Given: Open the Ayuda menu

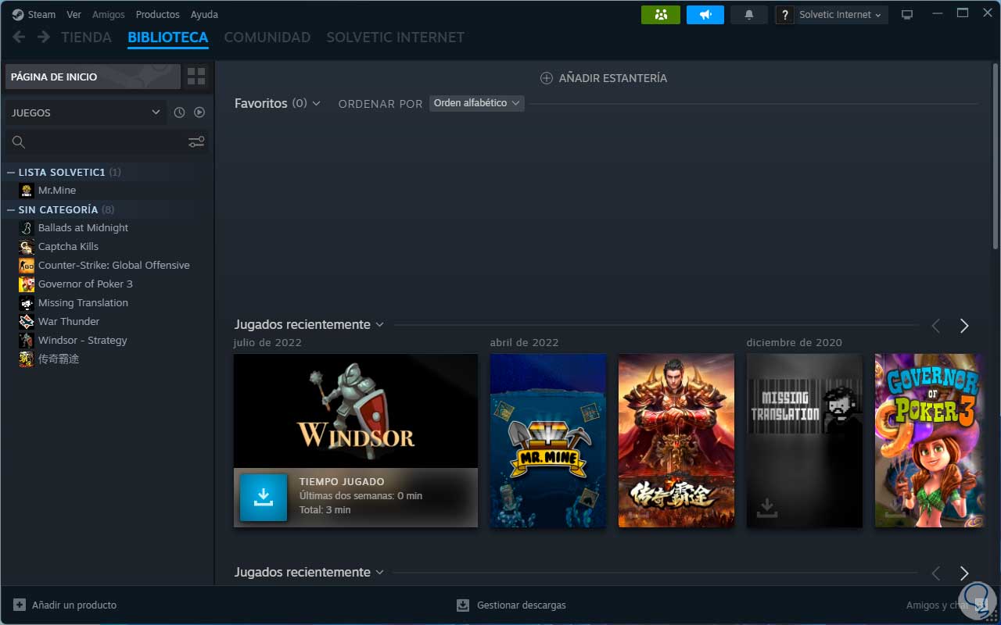Looking at the screenshot, I should 204,14.
